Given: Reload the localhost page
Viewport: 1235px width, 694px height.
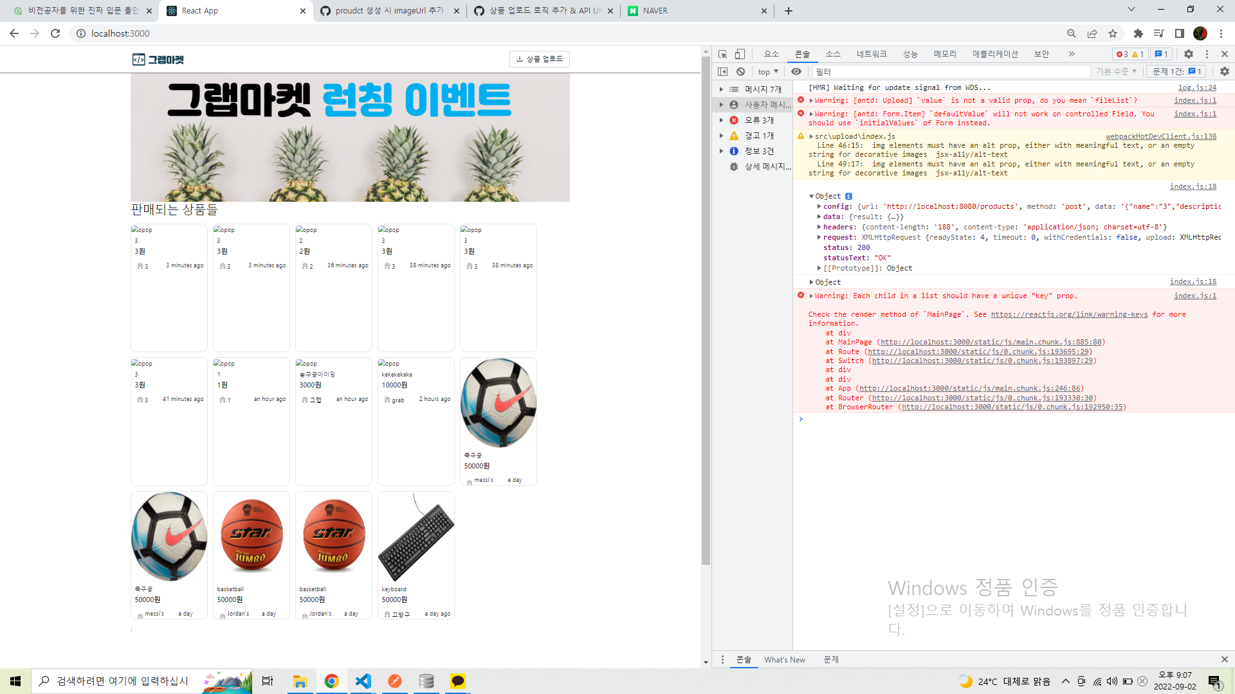Looking at the screenshot, I should click(55, 33).
